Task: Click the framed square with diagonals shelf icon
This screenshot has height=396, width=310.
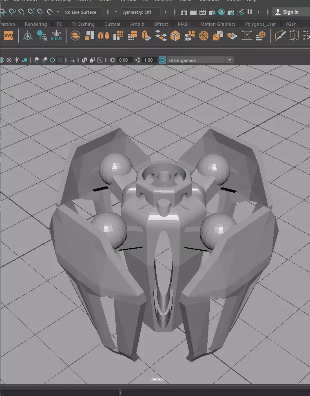Action: pos(247,36)
